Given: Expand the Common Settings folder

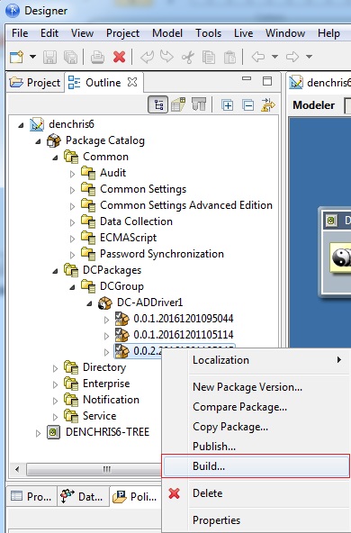Looking at the screenshot, I should click(x=72, y=190).
